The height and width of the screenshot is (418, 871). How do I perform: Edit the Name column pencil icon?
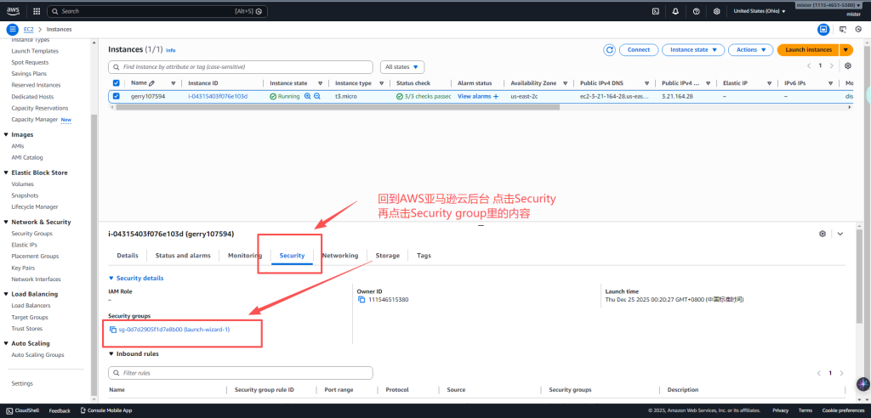pyautogui.click(x=151, y=83)
